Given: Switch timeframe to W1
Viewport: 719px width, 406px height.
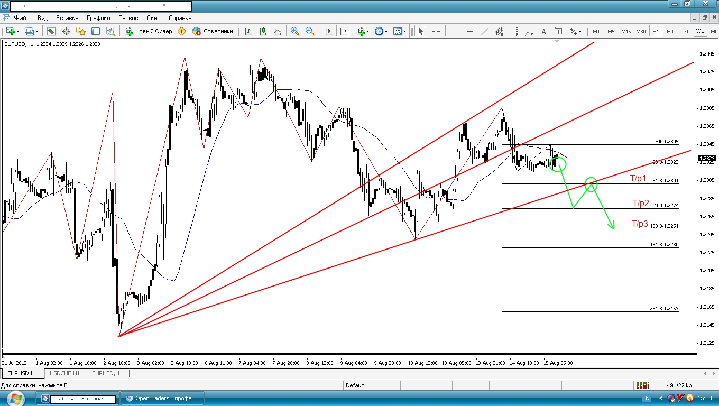Looking at the screenshot, I should point(700,31).
